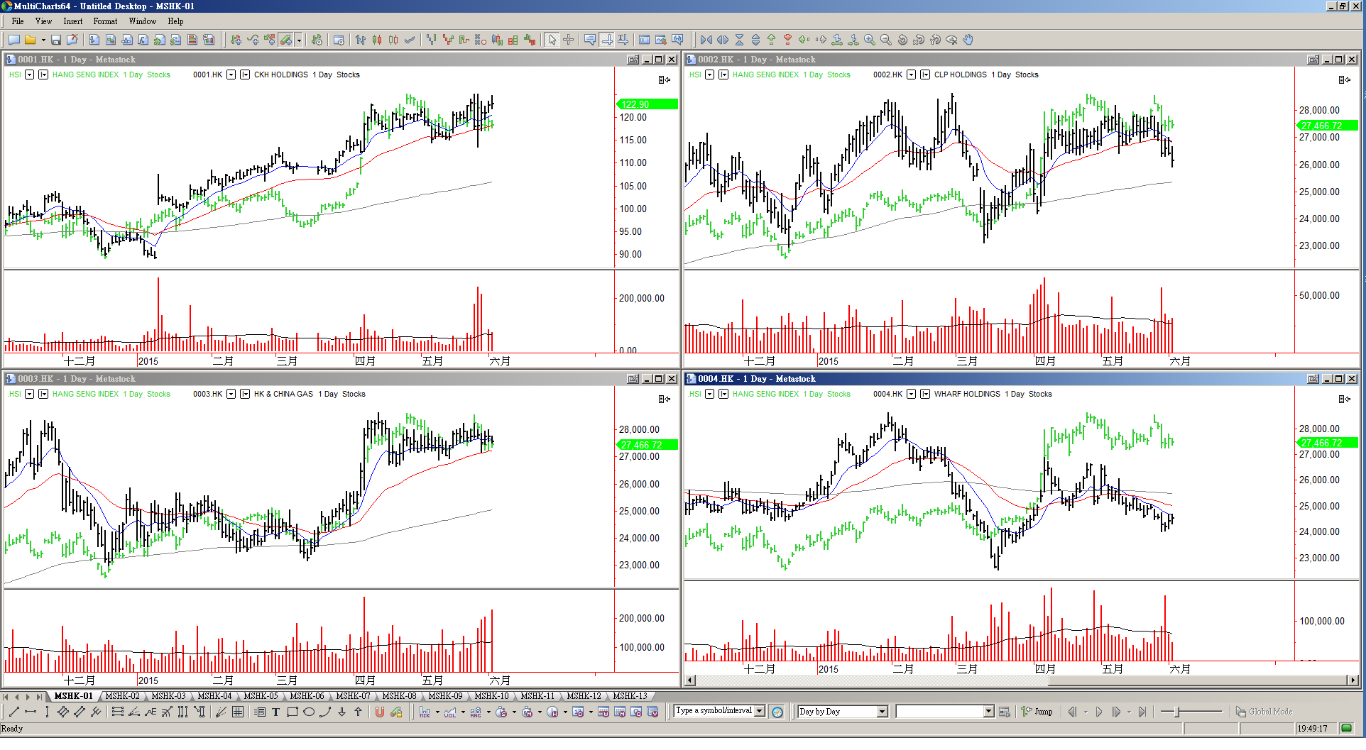1366x750 pixels.
Task: Open the Type a symbol/interval dropdown
Action: coord(760,711)
